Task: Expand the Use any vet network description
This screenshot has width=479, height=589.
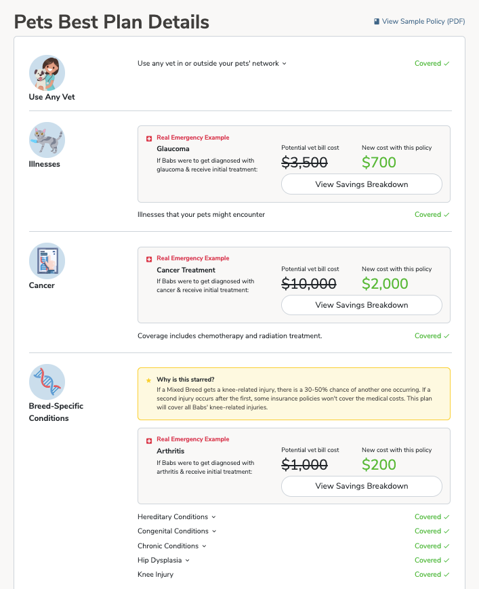Action: point(285,64)
